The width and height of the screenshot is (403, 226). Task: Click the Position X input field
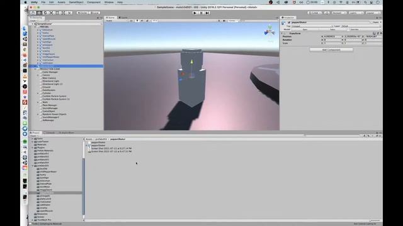(x=332, y=36)
